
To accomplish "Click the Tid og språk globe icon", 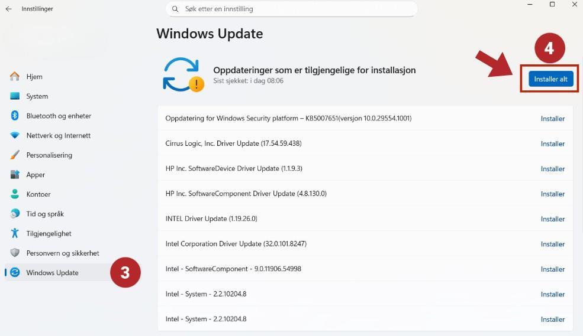I will tap(15, 214).
